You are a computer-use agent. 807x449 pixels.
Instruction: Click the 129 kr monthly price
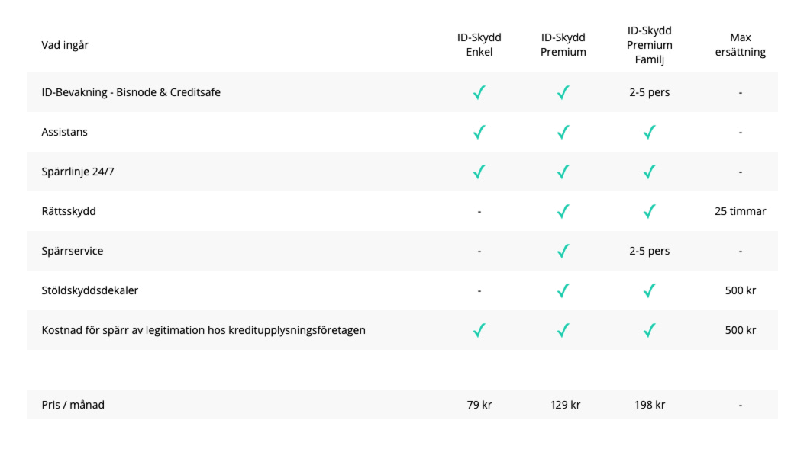(565, 405)
